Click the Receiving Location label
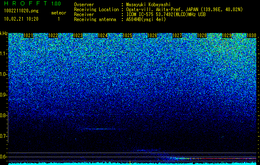 tap(96, 9)
